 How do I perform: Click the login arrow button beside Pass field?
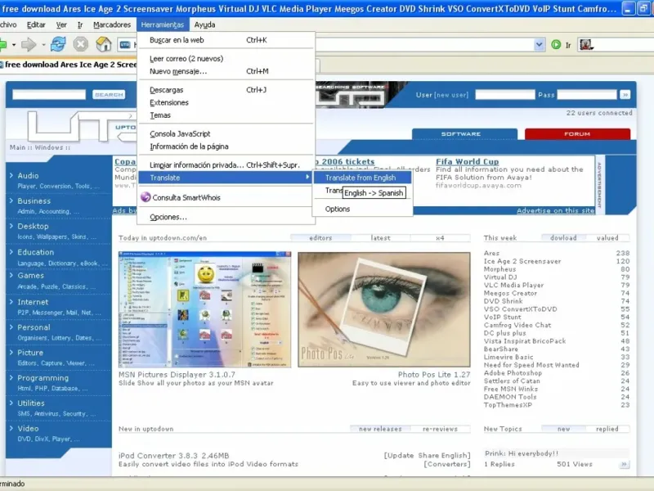(625, 95)
